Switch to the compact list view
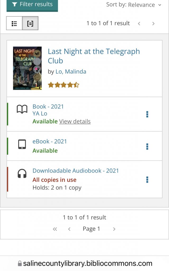169x271 pixels. (x=14, y=23)
